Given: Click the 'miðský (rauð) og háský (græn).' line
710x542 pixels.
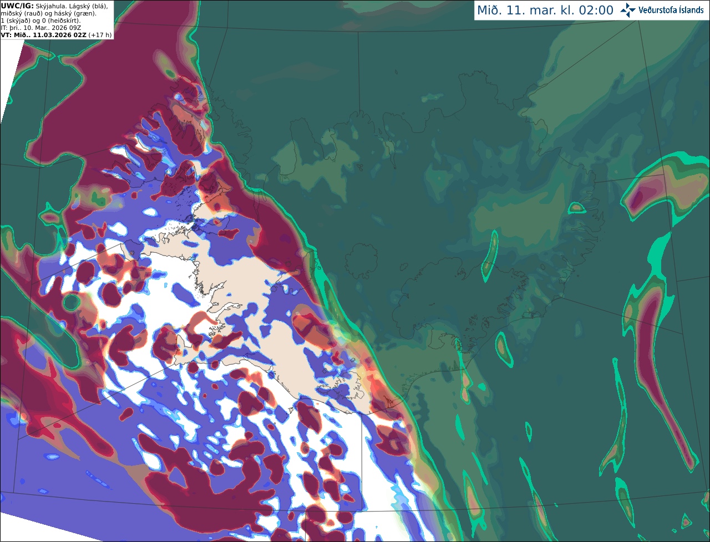Looking at the screenshot, I should 48,13.
